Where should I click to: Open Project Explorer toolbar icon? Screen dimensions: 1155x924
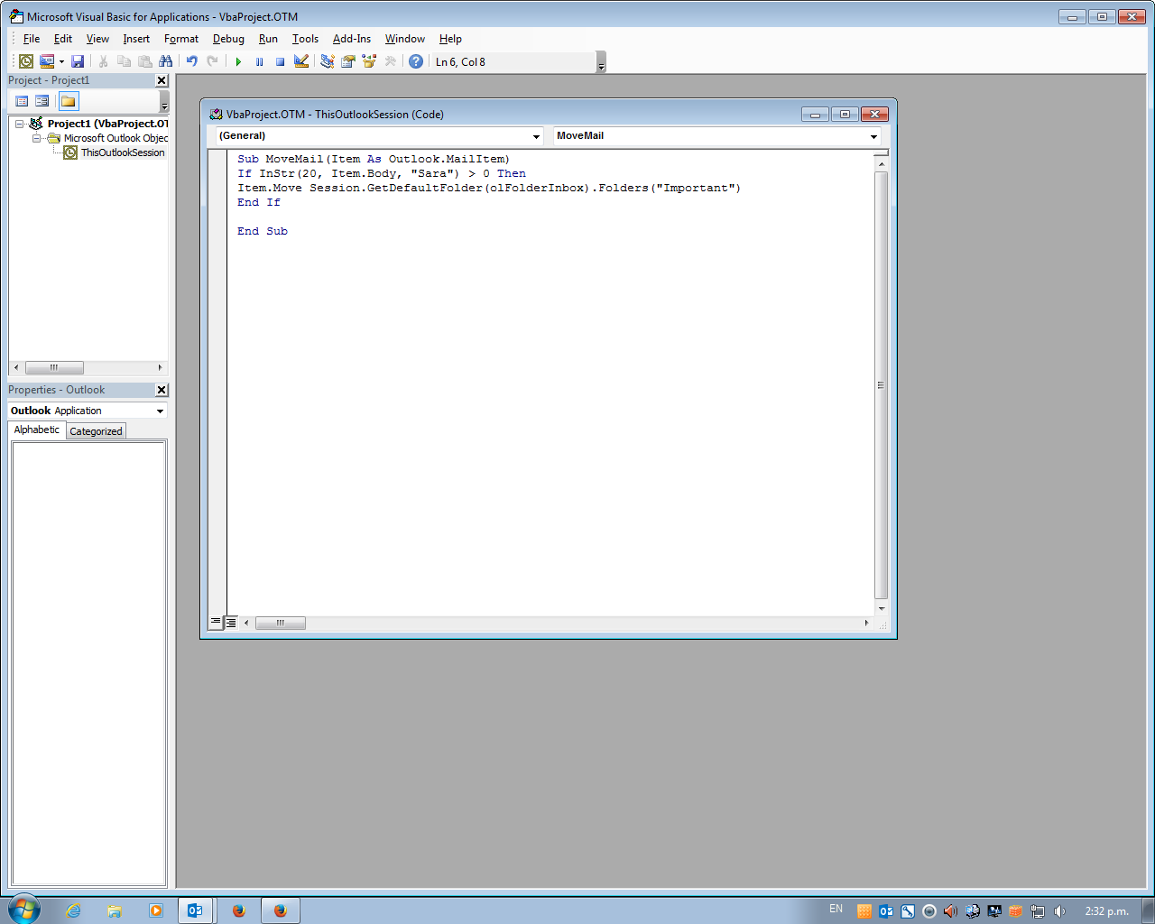tap(328, 61)
